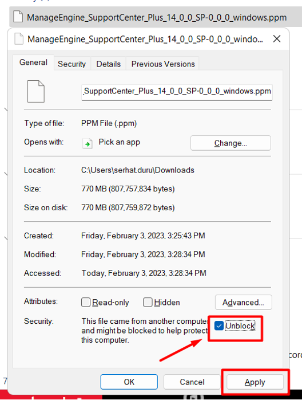
Task: Click the security warning message text
Action: (x=145, y=331)
